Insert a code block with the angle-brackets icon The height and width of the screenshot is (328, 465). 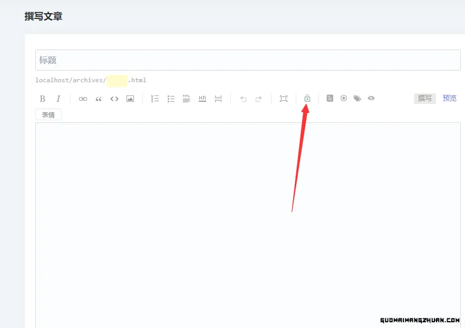pos(114,99)
